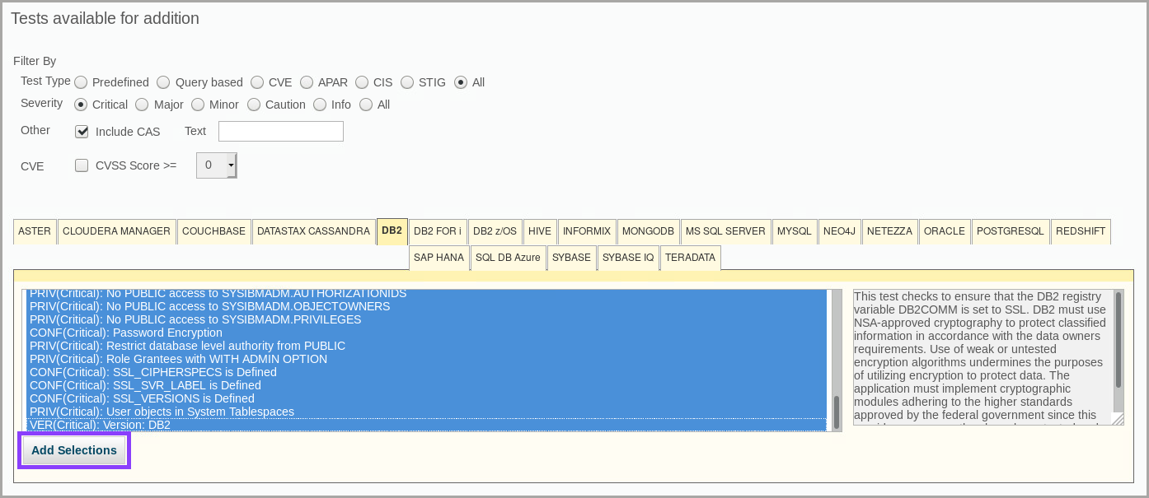
Task: Switch to the ASTER tab
Action: tap(35, 232)
